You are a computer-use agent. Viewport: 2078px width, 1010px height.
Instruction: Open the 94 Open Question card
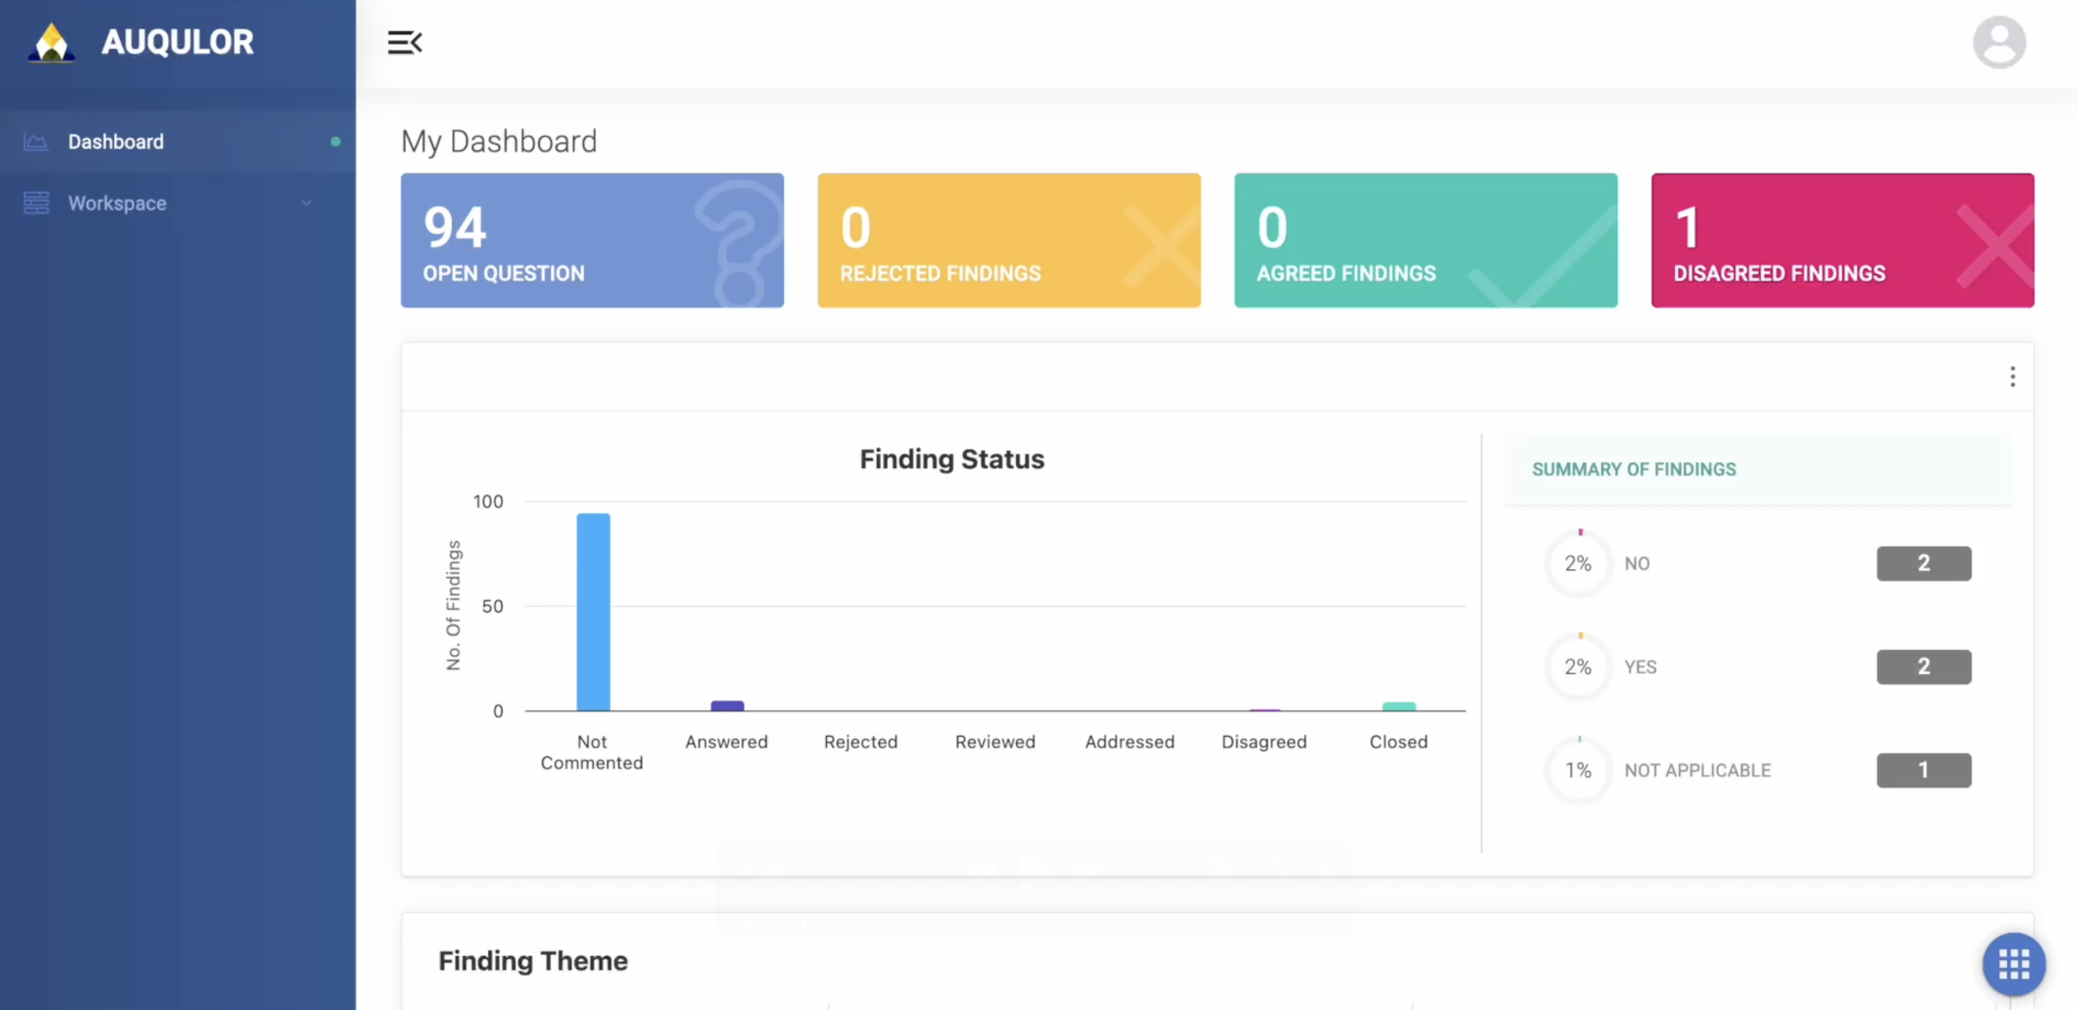[592, 240]
